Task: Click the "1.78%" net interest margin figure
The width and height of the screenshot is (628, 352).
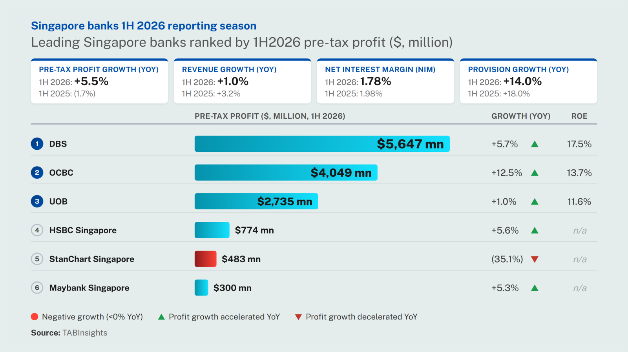Action: coord(376,82)
